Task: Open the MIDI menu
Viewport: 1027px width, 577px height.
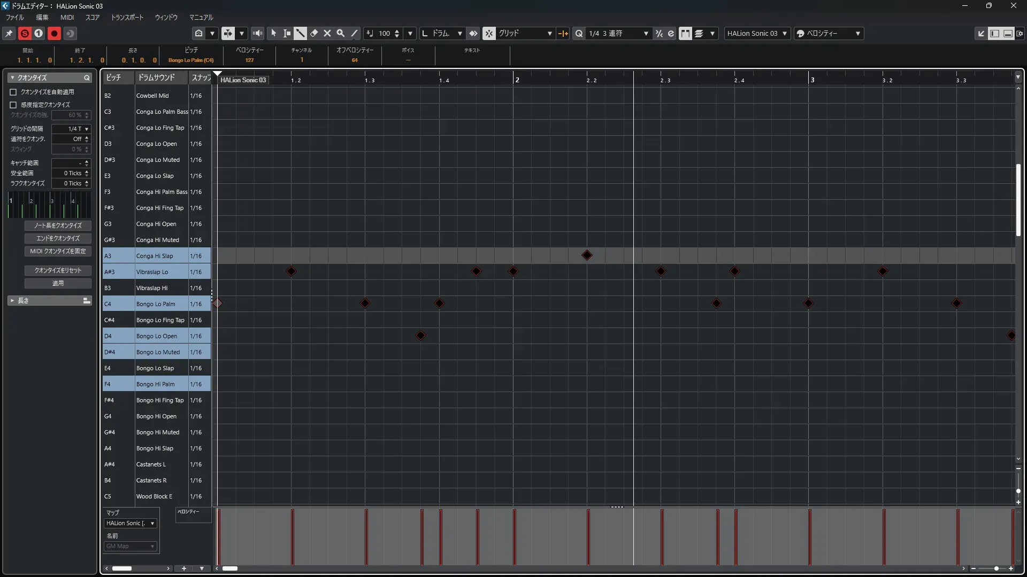Action: point(67,17)
